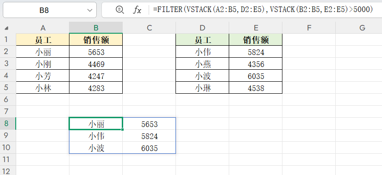
Task: Select cell E2 containing 5824
Action: coord(256,52)
